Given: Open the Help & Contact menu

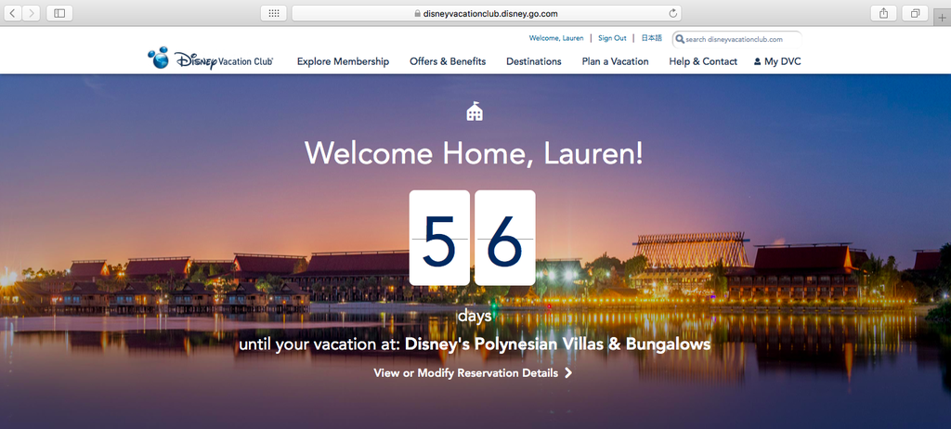Looking at the screenshot, I should (703, 61).
